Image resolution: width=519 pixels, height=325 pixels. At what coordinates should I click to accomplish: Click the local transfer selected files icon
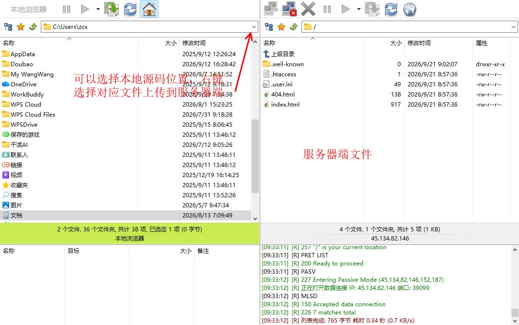tap(111, 9)
